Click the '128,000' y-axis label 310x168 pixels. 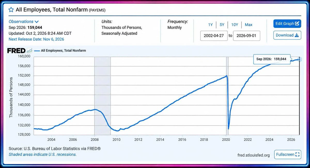pyautogui.click(x=25, y=135)
